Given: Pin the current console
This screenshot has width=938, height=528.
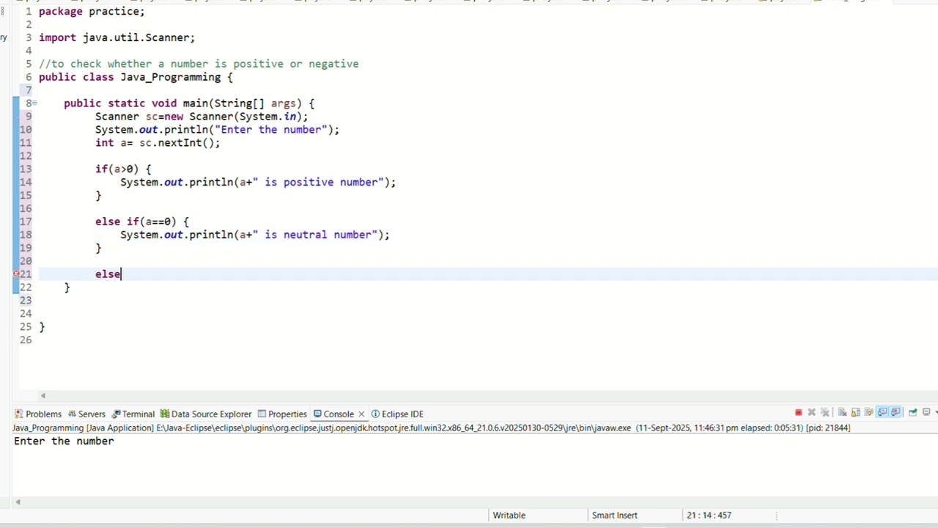Looking at the screenshot, I should pos(913,412).
